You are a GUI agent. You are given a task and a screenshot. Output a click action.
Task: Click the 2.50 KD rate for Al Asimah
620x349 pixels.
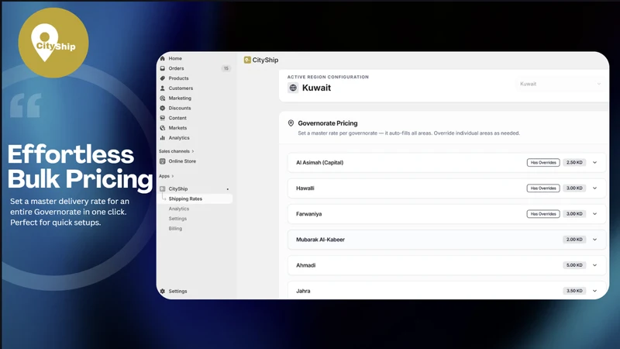pyautogui.click(x=574, y=163)
